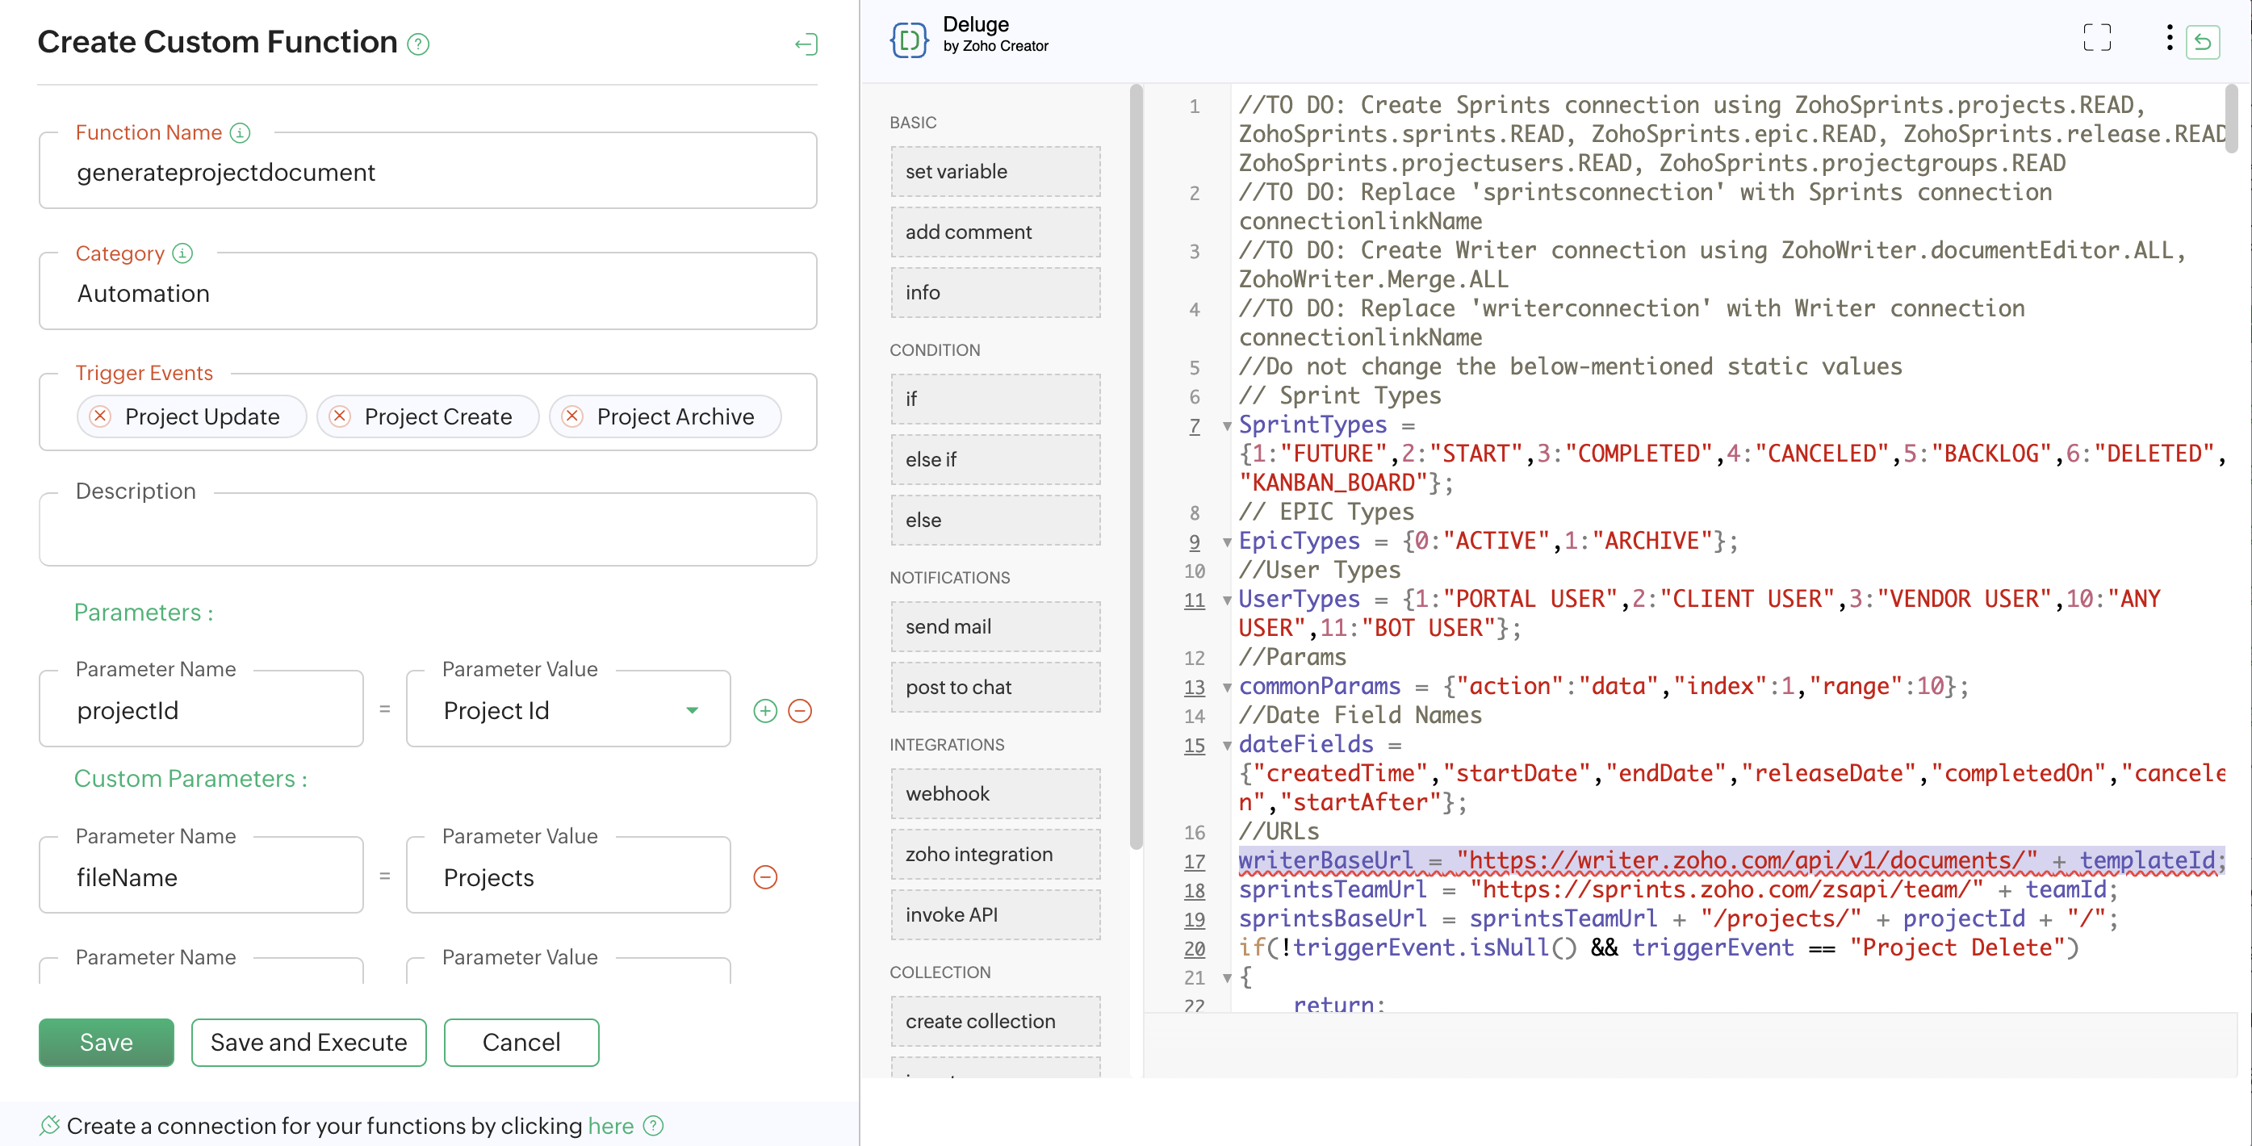Click the collapse panel arrow icon

(806, 44)
